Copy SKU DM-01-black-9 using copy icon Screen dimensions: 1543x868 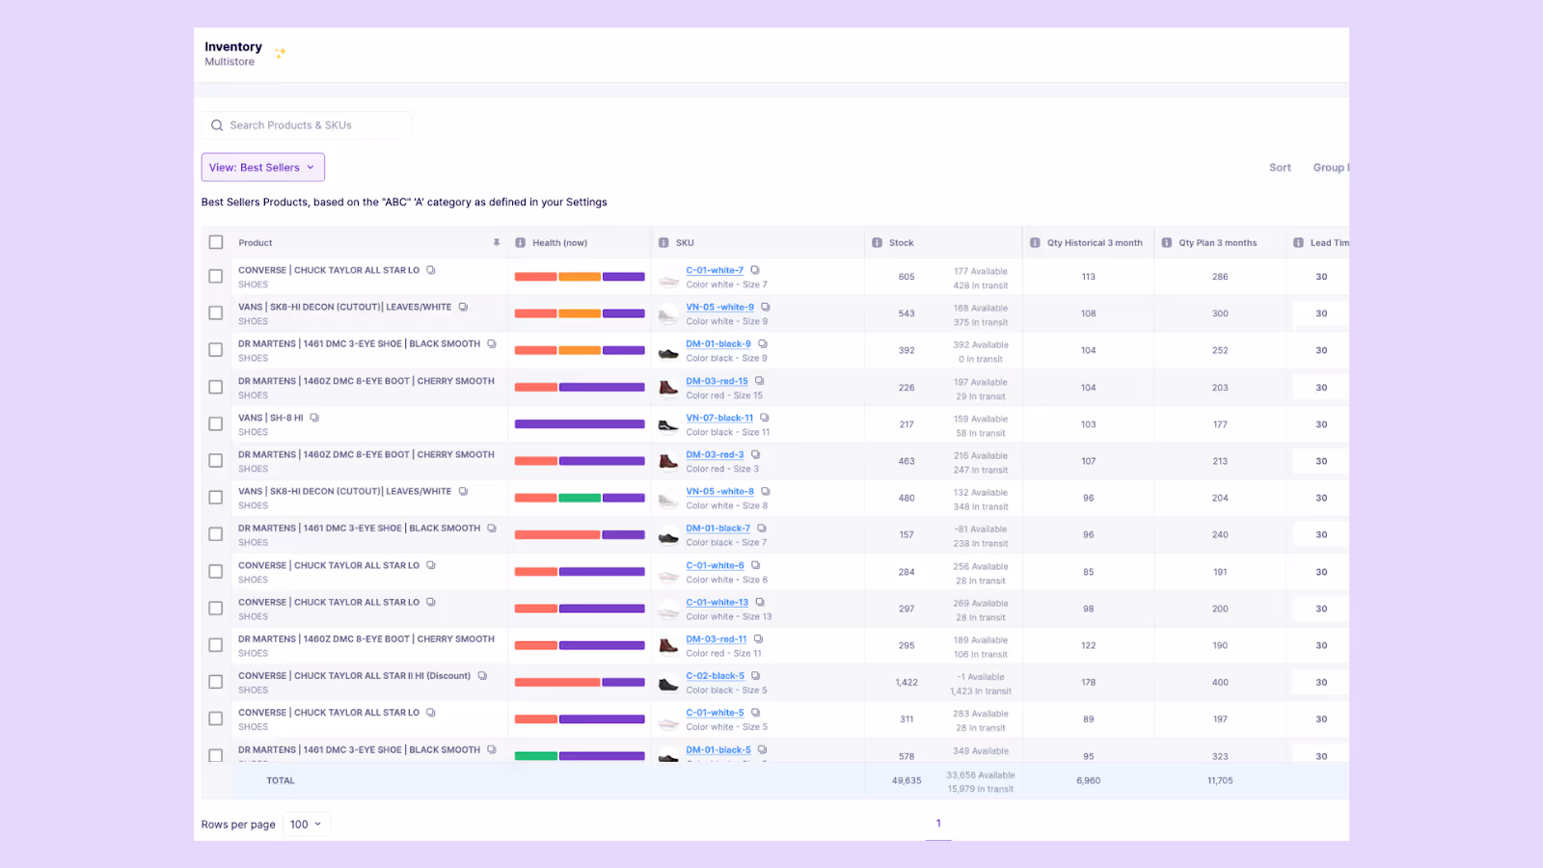pyautogui.click(x=763, y=343)
